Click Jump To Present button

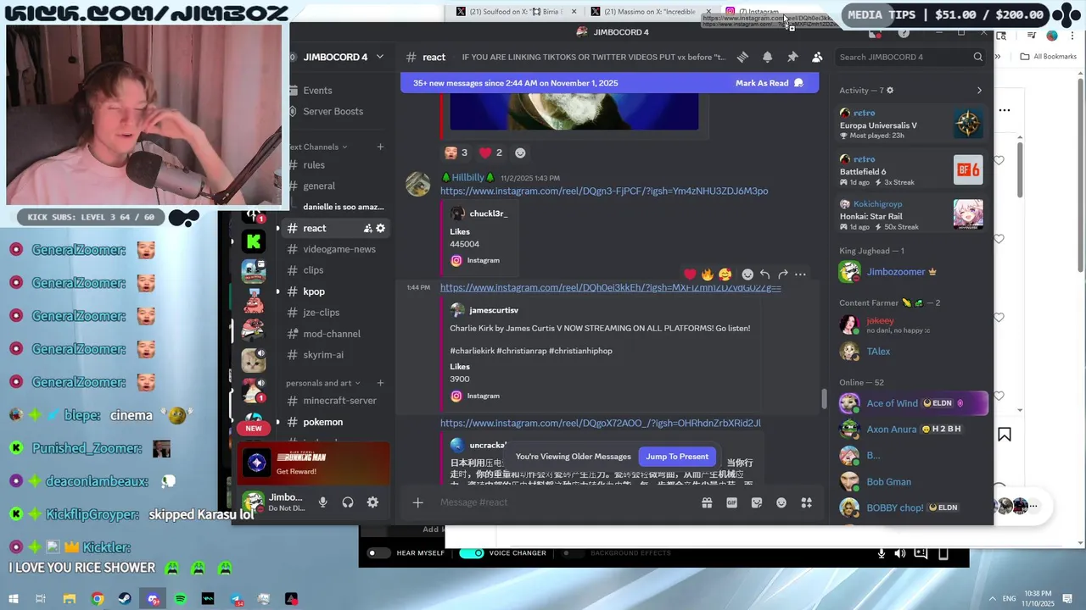677,457
